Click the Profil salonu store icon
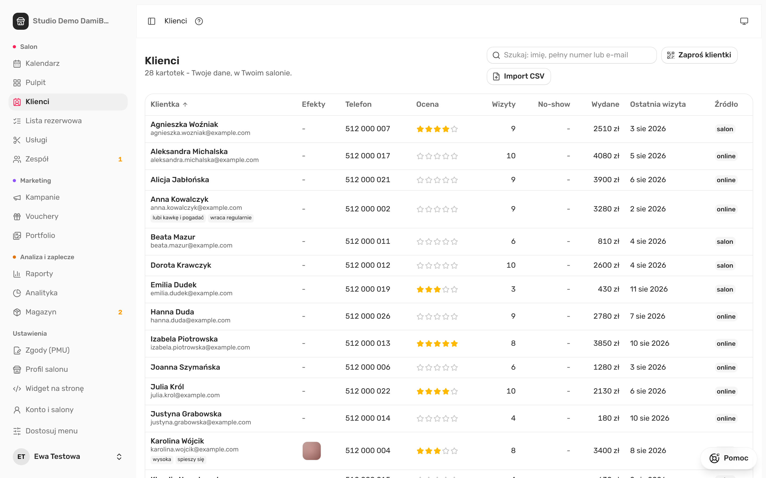Viewport: 766px width, 478px height. [17, 369]
